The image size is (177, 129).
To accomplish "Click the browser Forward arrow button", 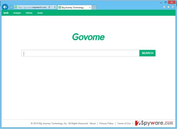I will 11,7.
